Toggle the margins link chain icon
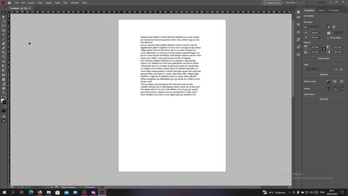The image size is (348, 196). pyautogui.click(x=324, y=50)
